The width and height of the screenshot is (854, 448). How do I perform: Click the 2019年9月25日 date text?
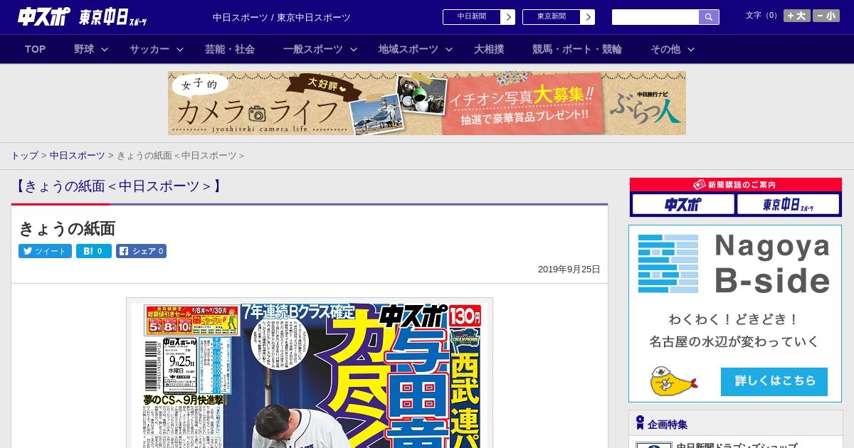point(569,270)
